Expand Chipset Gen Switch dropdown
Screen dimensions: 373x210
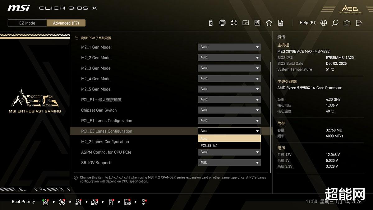(x=229, y=110)
